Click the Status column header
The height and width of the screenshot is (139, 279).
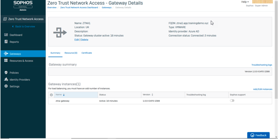119,95
